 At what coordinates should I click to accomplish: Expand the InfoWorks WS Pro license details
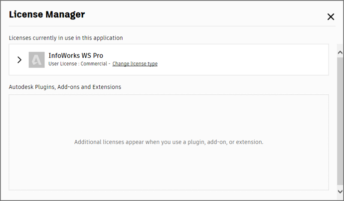19,60
